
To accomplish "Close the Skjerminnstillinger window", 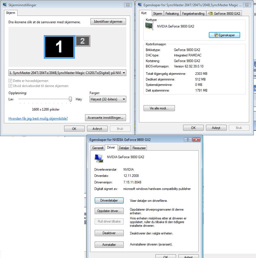I will tap(128, 5).
